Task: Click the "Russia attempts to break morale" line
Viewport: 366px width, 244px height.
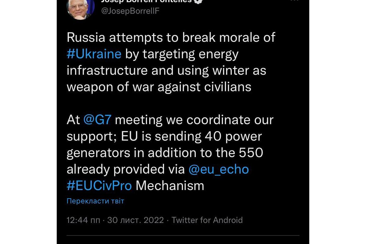Action: pos(171,38)
